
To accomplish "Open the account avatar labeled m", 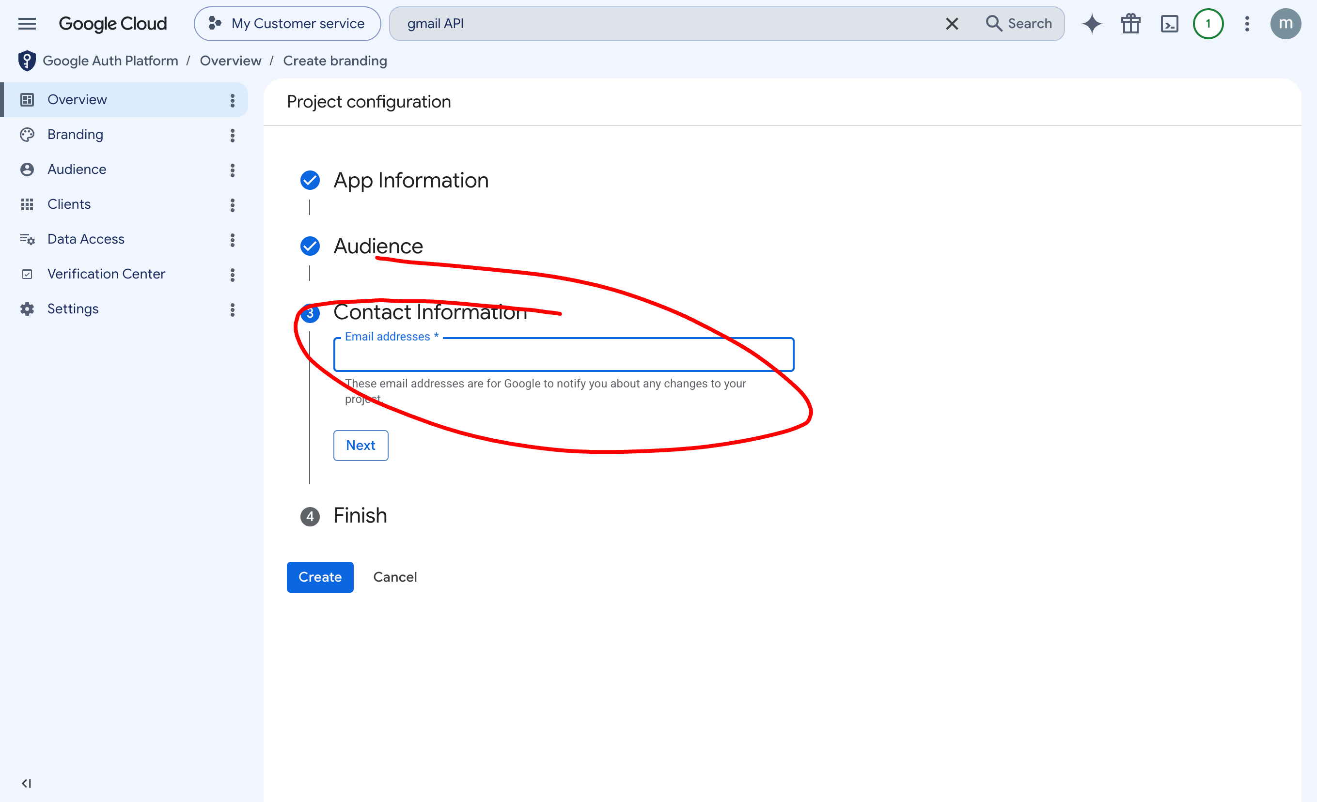I will click(1286, 24).
